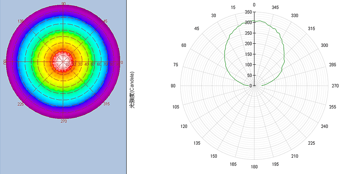Click the 225 degree label on polar chart
The height and width of the screenshot is (174, 361).
coord(312,143)
